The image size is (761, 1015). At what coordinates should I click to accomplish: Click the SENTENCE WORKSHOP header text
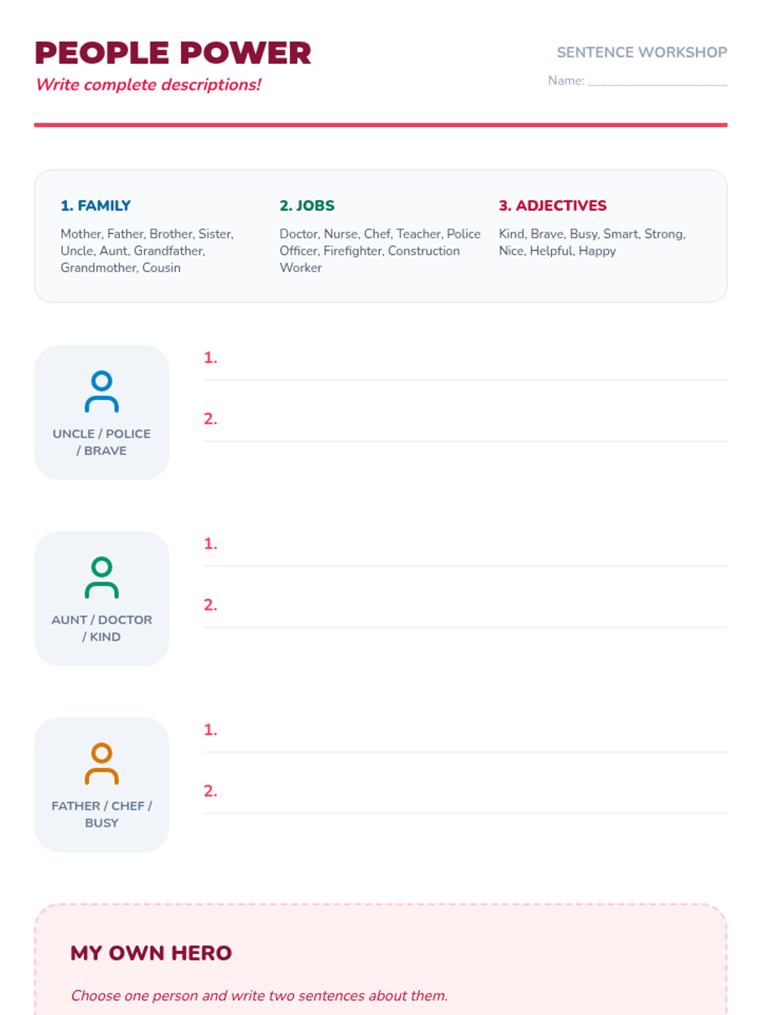[641, 53]
